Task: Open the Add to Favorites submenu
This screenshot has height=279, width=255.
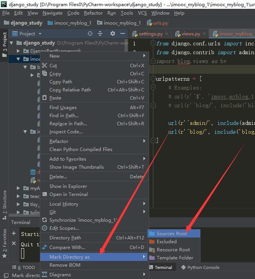Action: pos(94,159)
